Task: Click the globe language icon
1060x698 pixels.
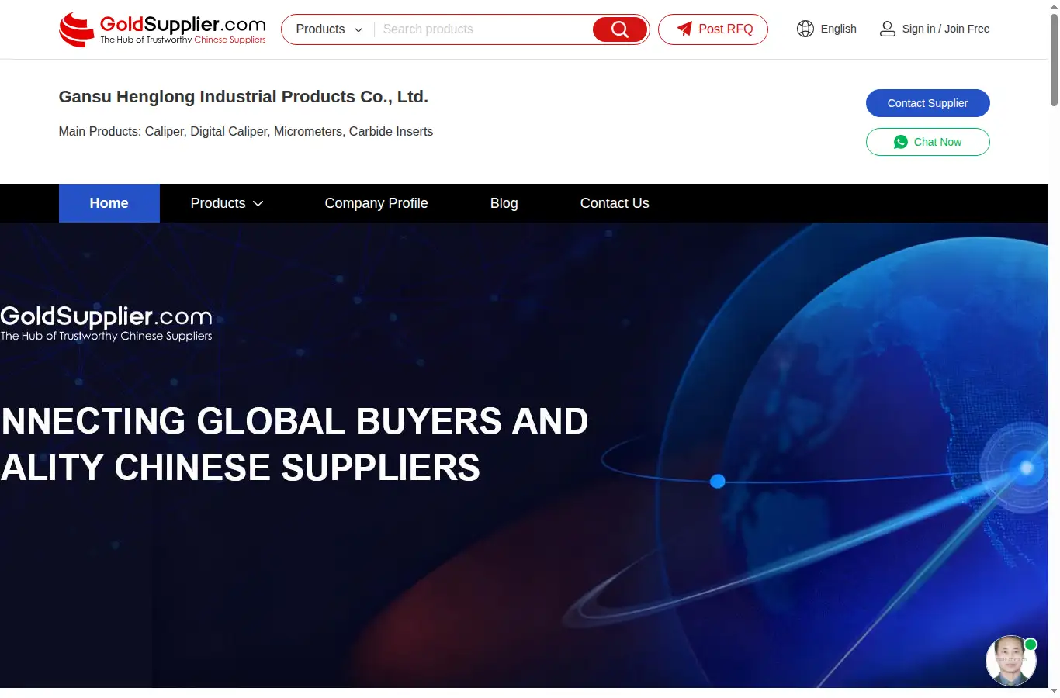Action: 805,29
